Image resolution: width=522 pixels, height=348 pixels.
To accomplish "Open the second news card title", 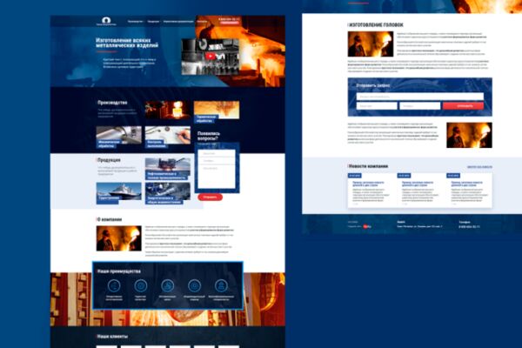I will pos(418,184).
